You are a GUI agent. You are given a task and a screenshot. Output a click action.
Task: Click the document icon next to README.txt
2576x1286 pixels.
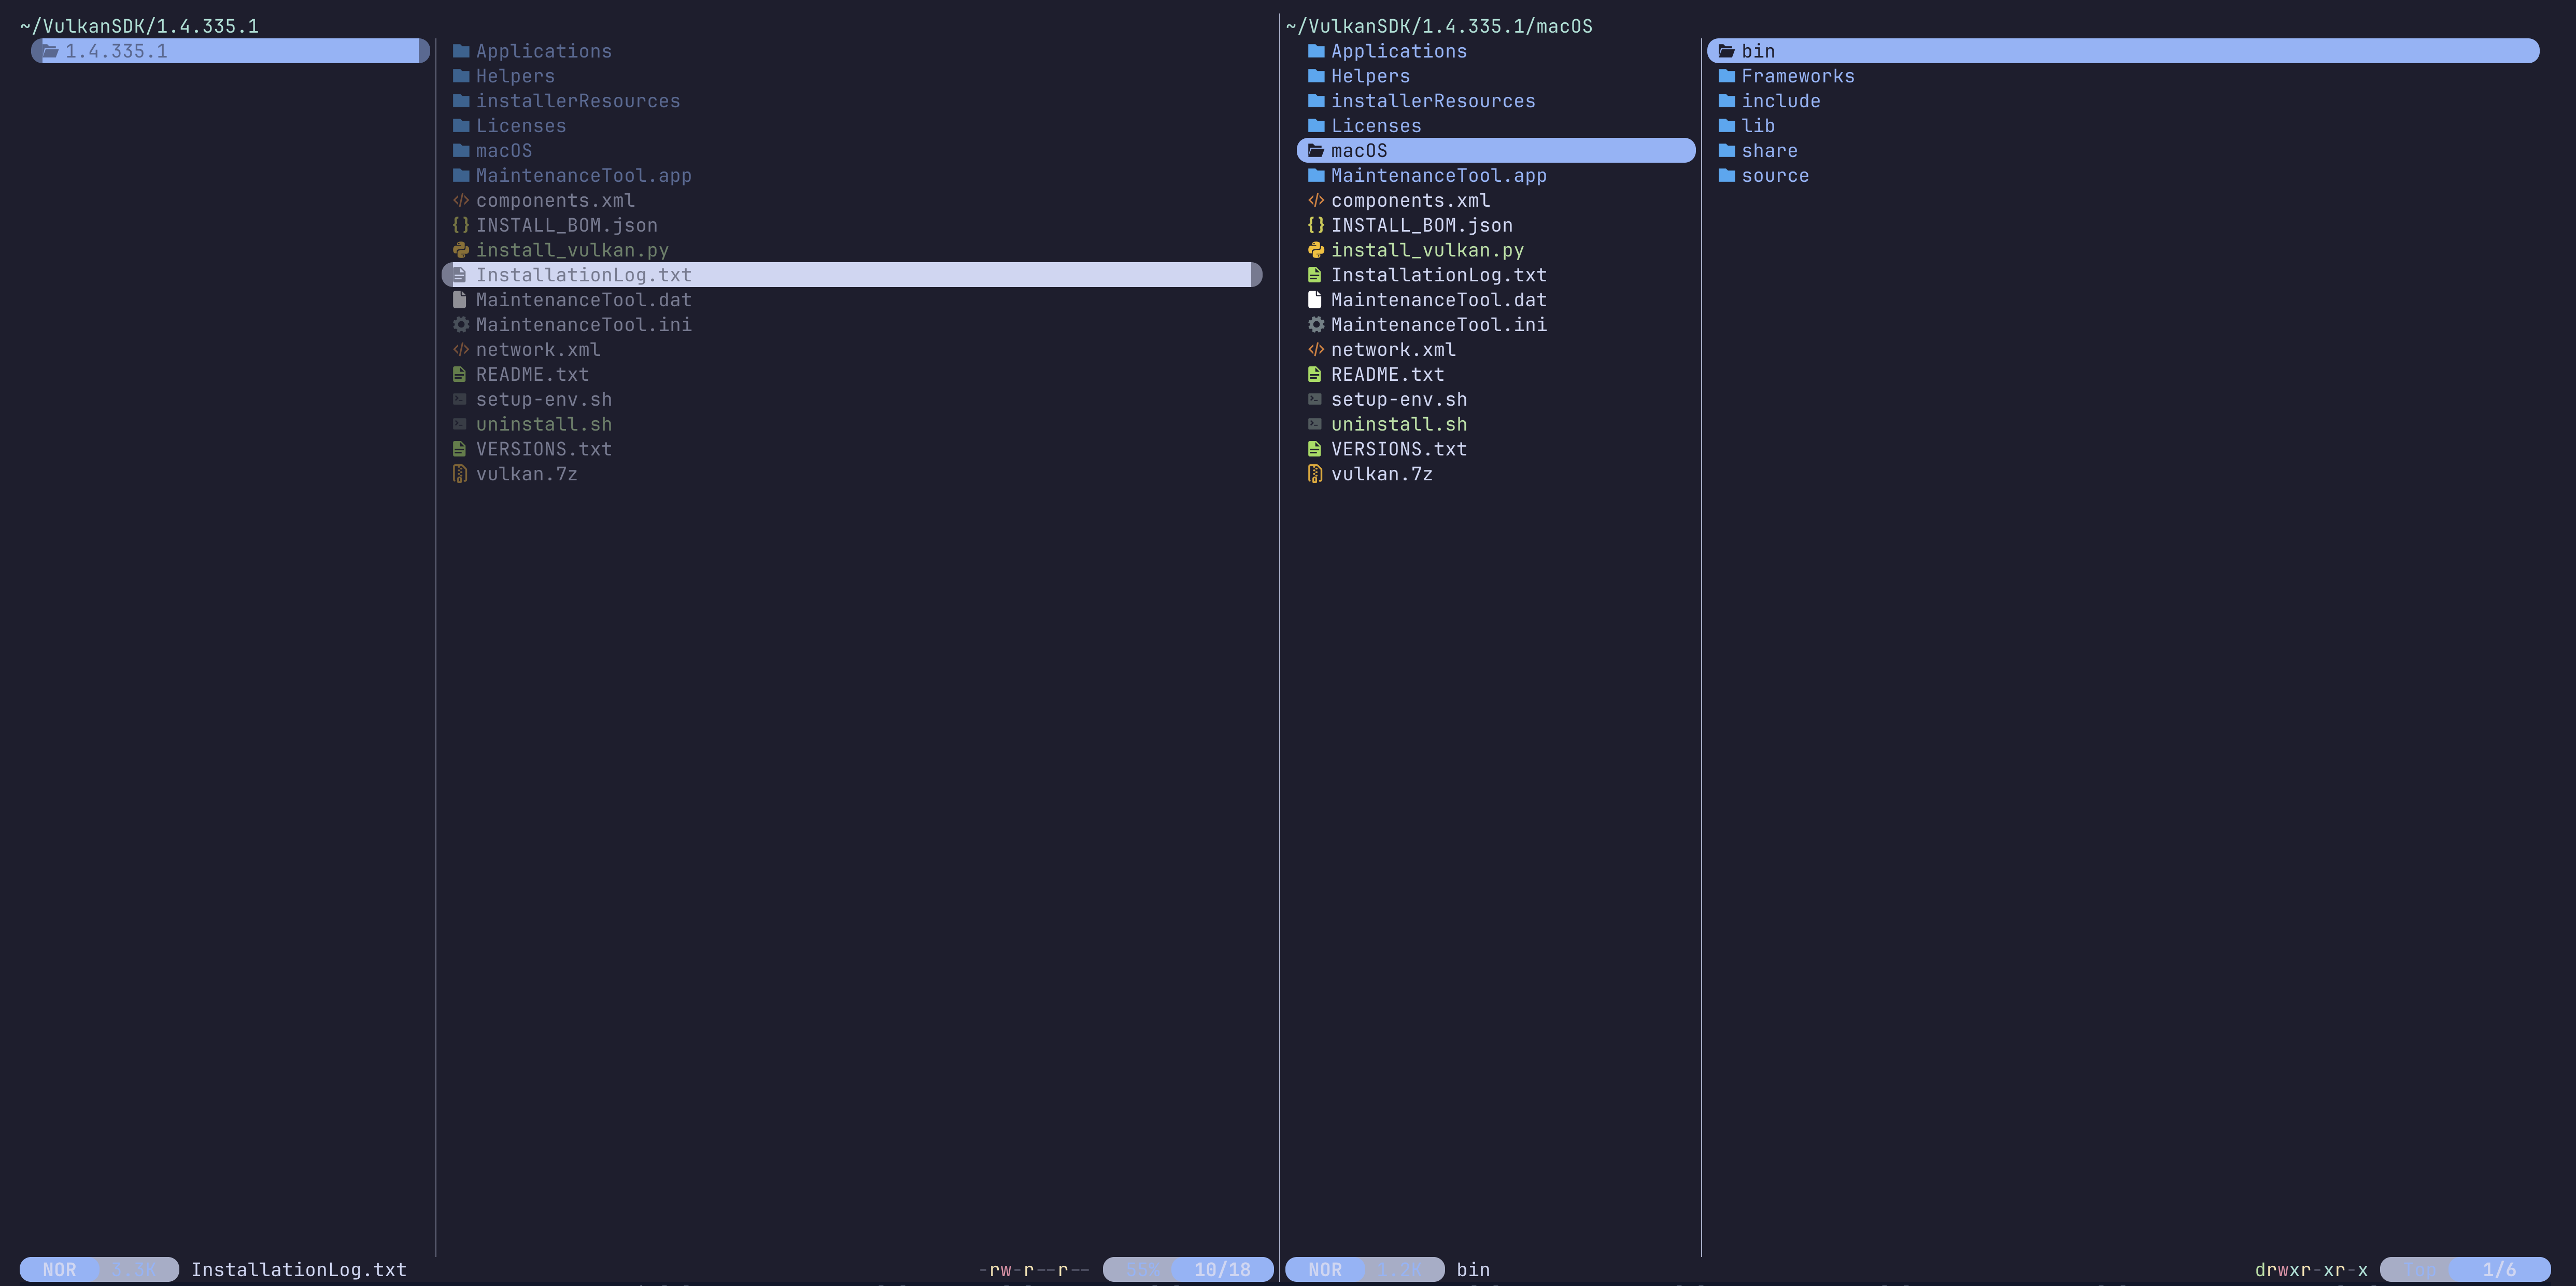click(x=461, y=374)
